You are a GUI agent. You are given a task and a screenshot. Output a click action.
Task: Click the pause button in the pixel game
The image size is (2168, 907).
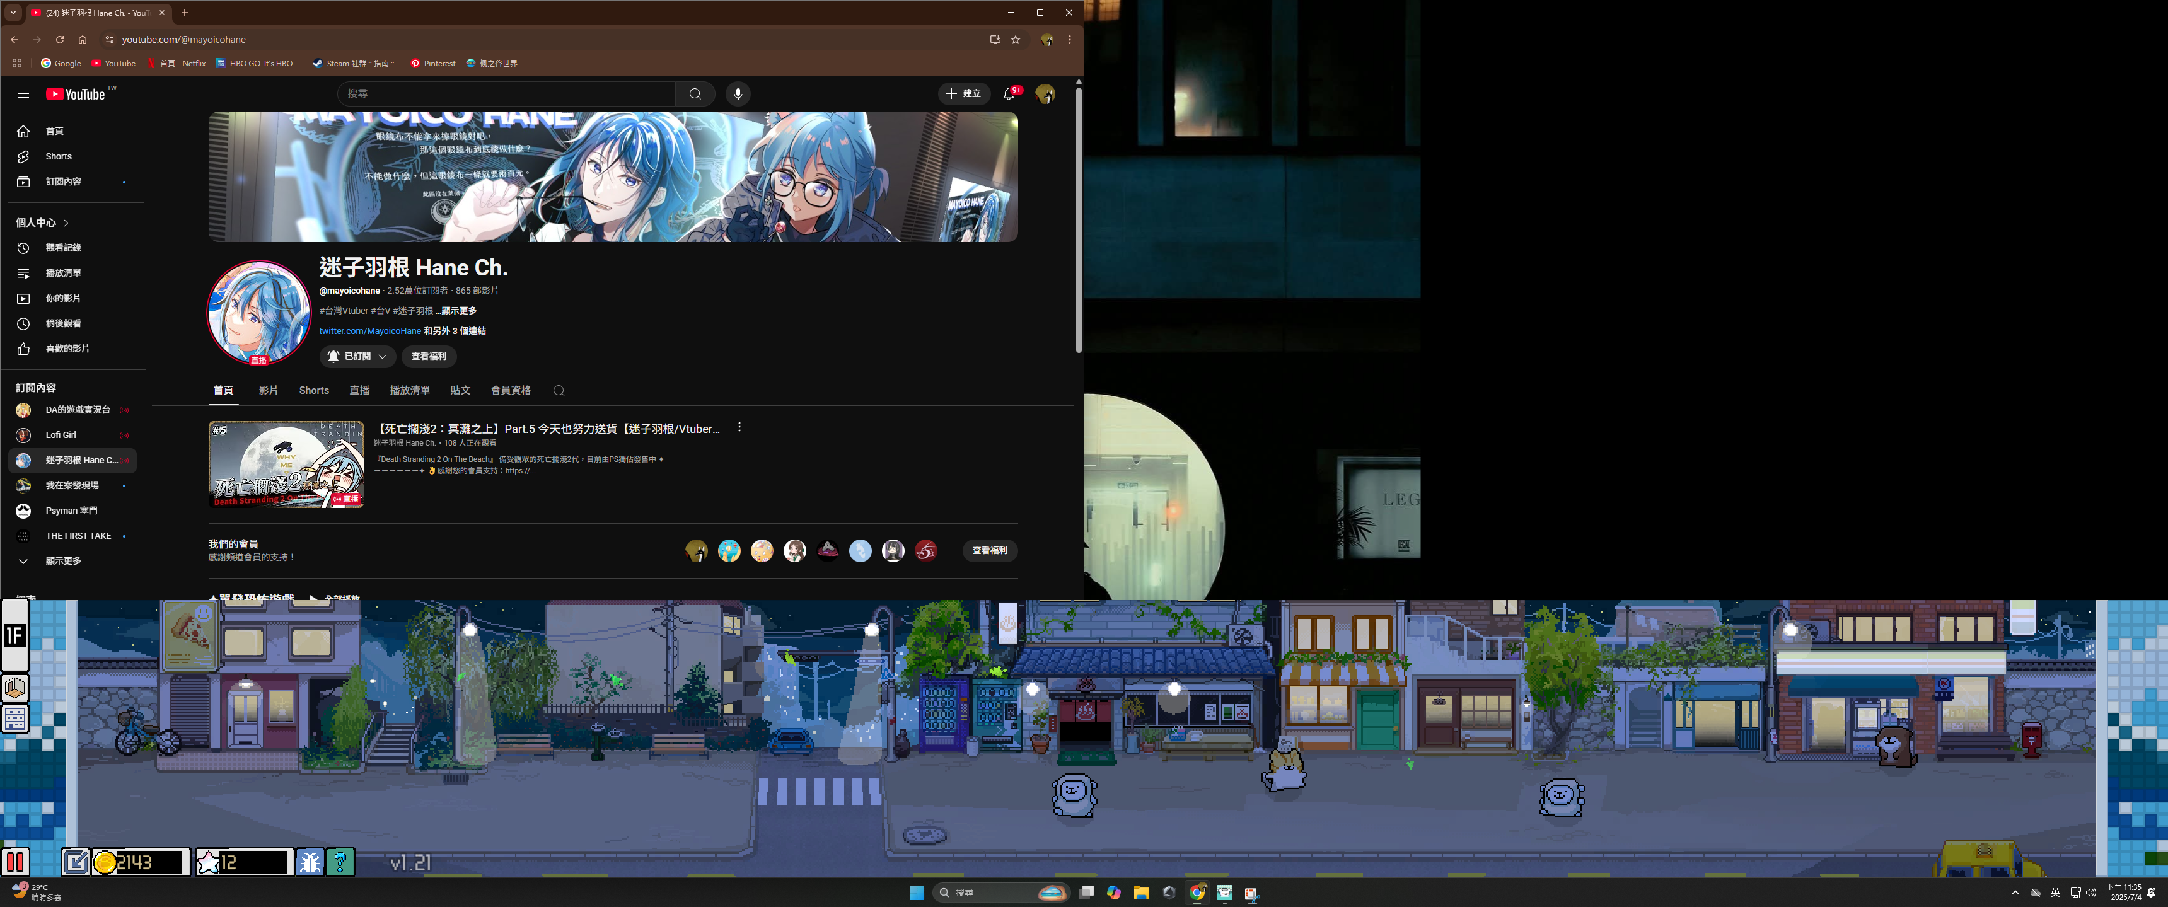(x=15, y=862)
